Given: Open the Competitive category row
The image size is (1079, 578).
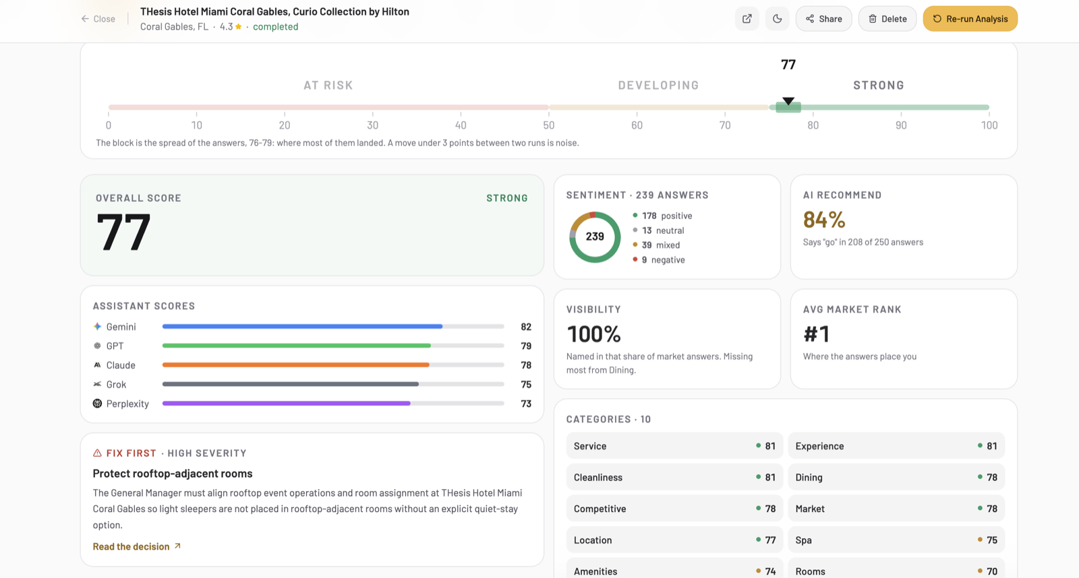Looking at the screenshot, I should (674, 509).
